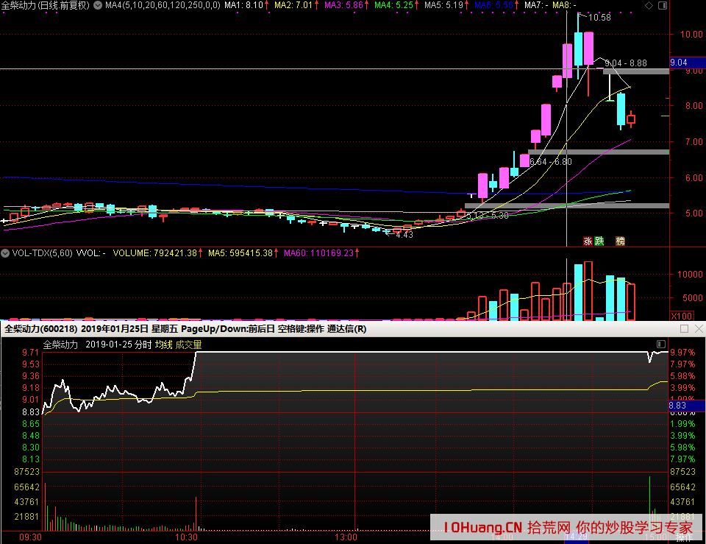
Task: Click the grey 9.04 - 8.88 gap bar
Action: [635, 71]
